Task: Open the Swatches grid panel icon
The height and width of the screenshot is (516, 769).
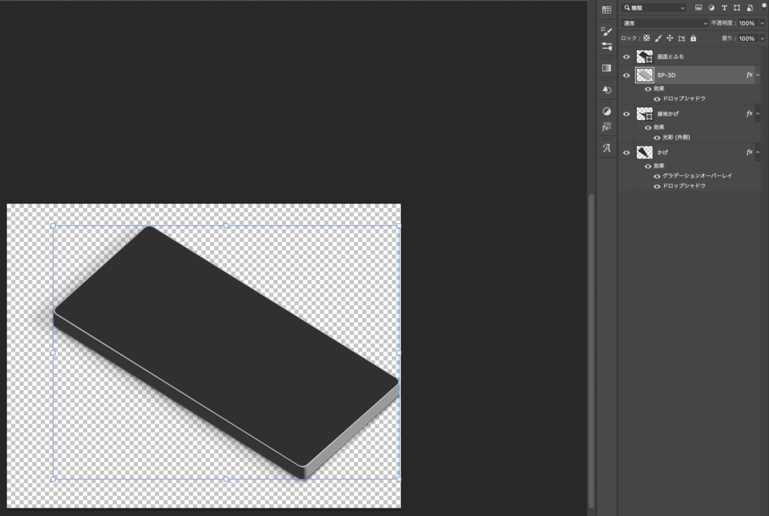Action: [x=607, y=10]
